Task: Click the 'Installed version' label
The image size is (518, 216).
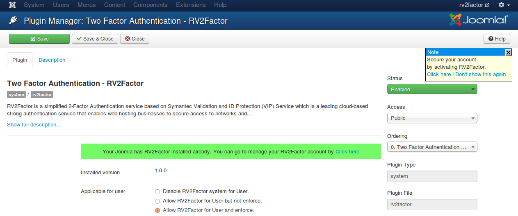Action: click(100, 173)
